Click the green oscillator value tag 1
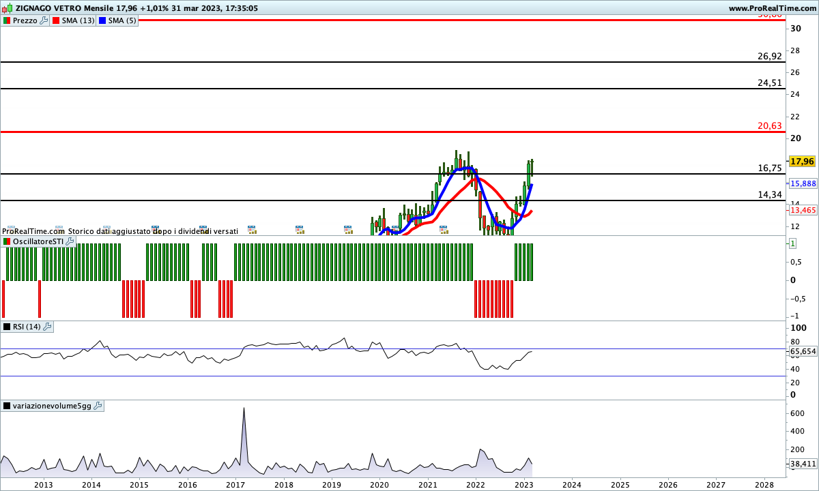Image resolution: width=819 pixels, height=491 pixels. point(794,243)
